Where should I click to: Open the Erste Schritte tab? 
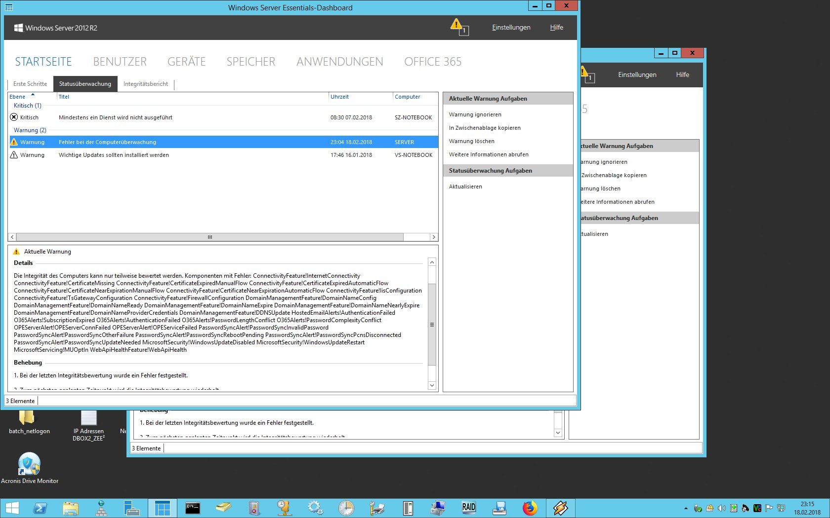click(30, 84)
